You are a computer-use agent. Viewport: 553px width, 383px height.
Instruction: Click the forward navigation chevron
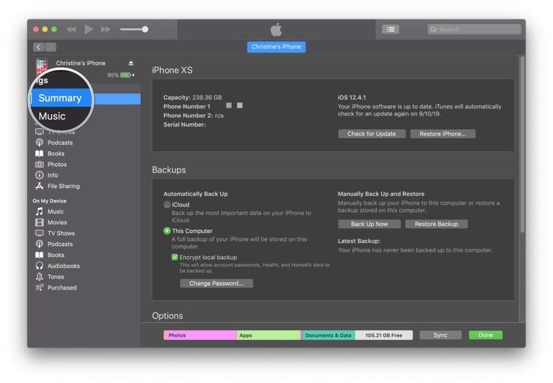[50, 47]
